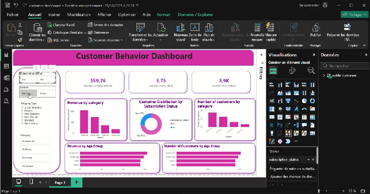Switch to Insérer ribbon tab
The width and height of the screenshot is (370, 194).
tap(54, 15)
